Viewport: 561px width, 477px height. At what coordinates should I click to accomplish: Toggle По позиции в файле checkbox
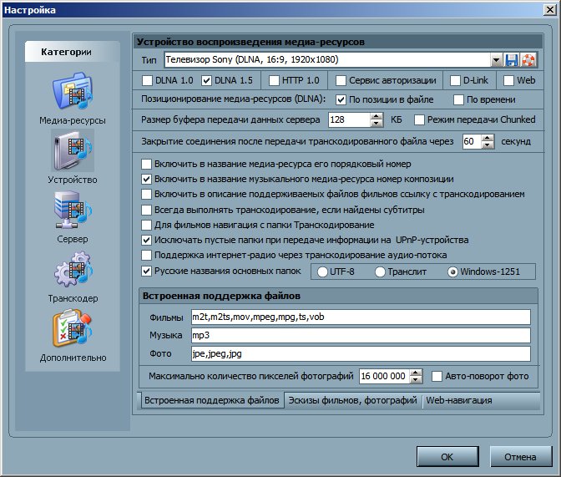point(341,99)
